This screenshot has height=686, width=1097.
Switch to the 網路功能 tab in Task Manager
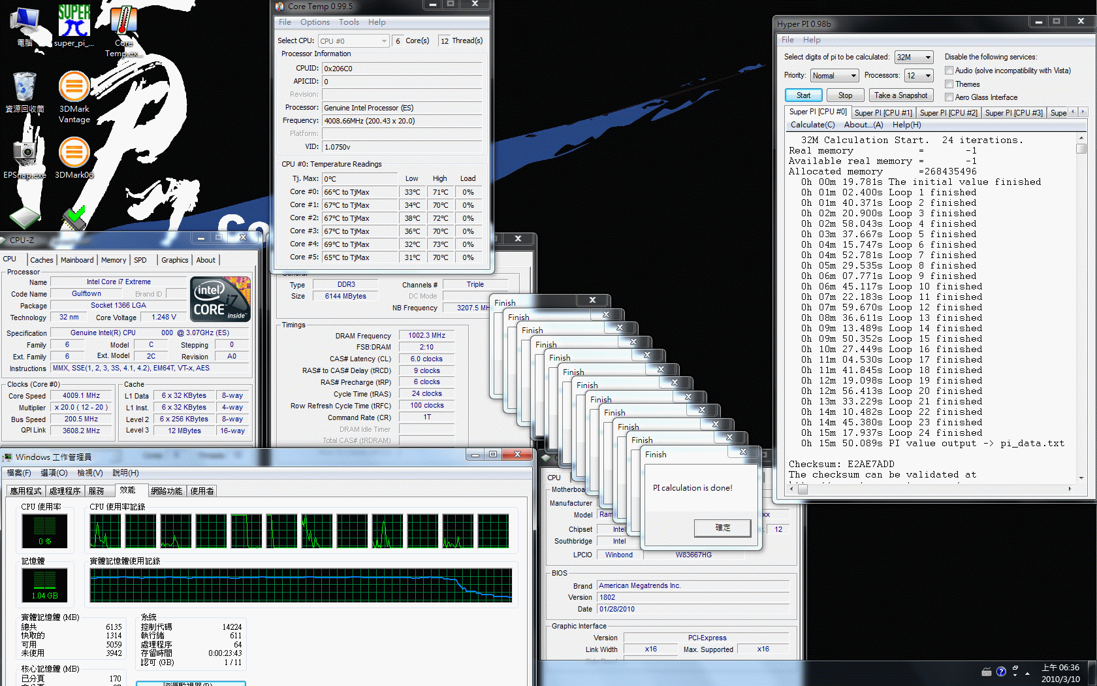click(167, 491)
